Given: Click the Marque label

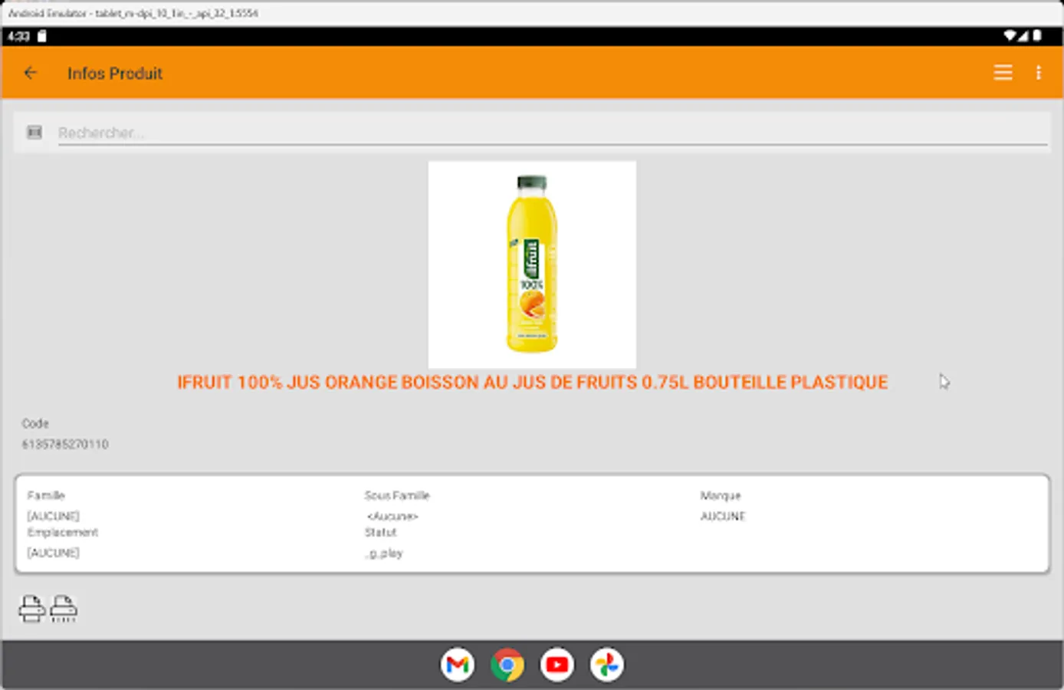Looking at the screenshot, I should [721, 495].
